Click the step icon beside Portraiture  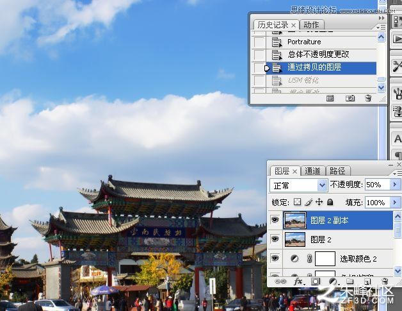(277, 42)
